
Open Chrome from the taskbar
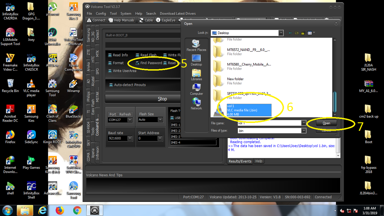coord(77,210)
